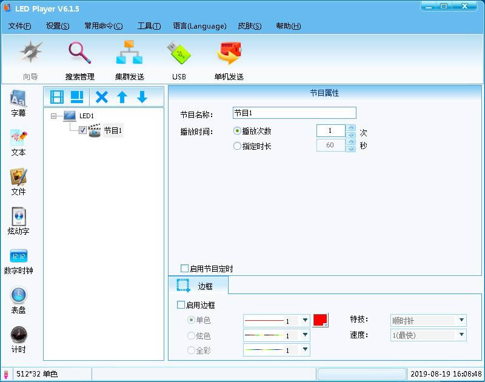Open the 全彩 line style dropdown
Image resolution: width=485 pixels, height=382 pixels.
[x=305, y=349]
